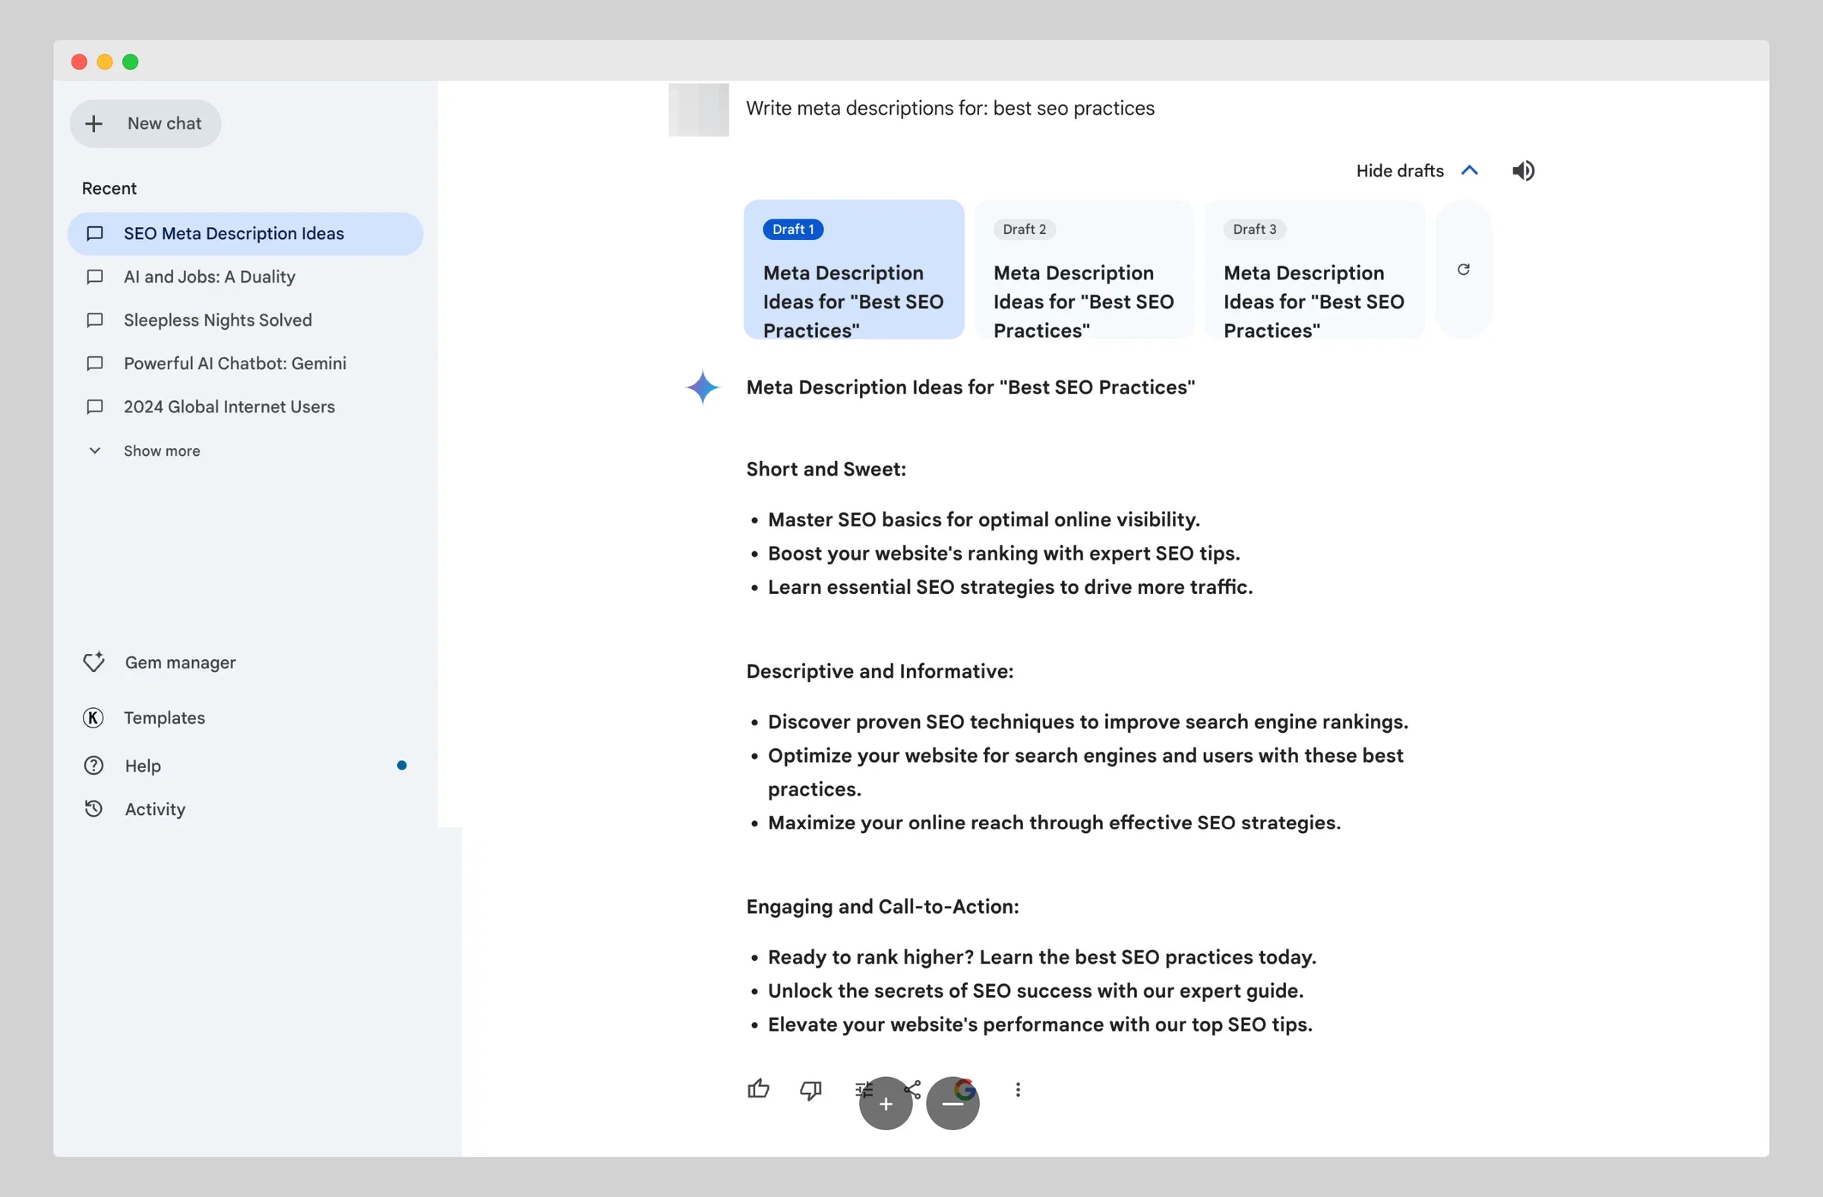Switch to the Draft 3 card

(1314, 270)
